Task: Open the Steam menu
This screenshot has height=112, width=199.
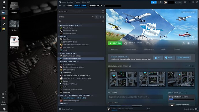Action: 63,2
